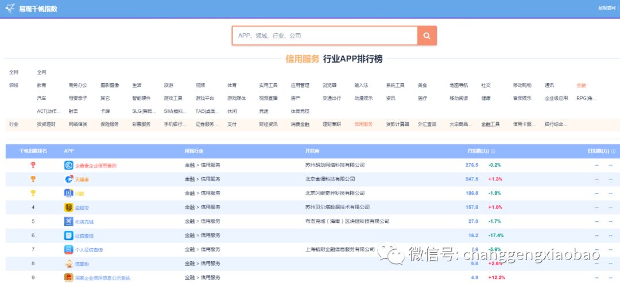Focus the APP、领域、行业、公司 search box
Viewport: 620px width, 283px height.
[x=324, y=36]
